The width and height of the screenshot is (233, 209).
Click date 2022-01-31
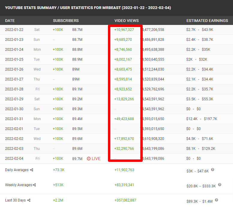[14, 119]
